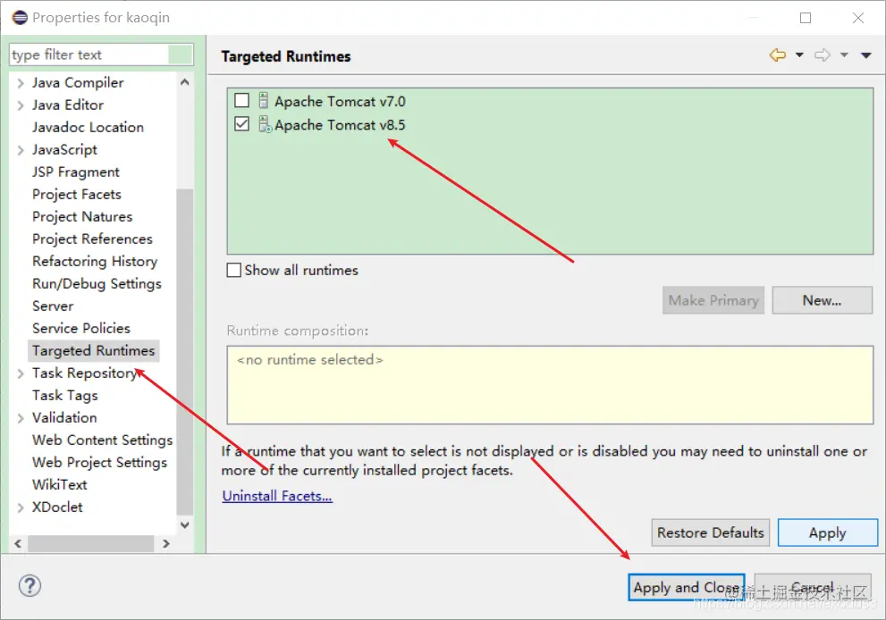Open the Project Facets page
This screenshot has width=886, height=620.
click(x=77, y=194)
